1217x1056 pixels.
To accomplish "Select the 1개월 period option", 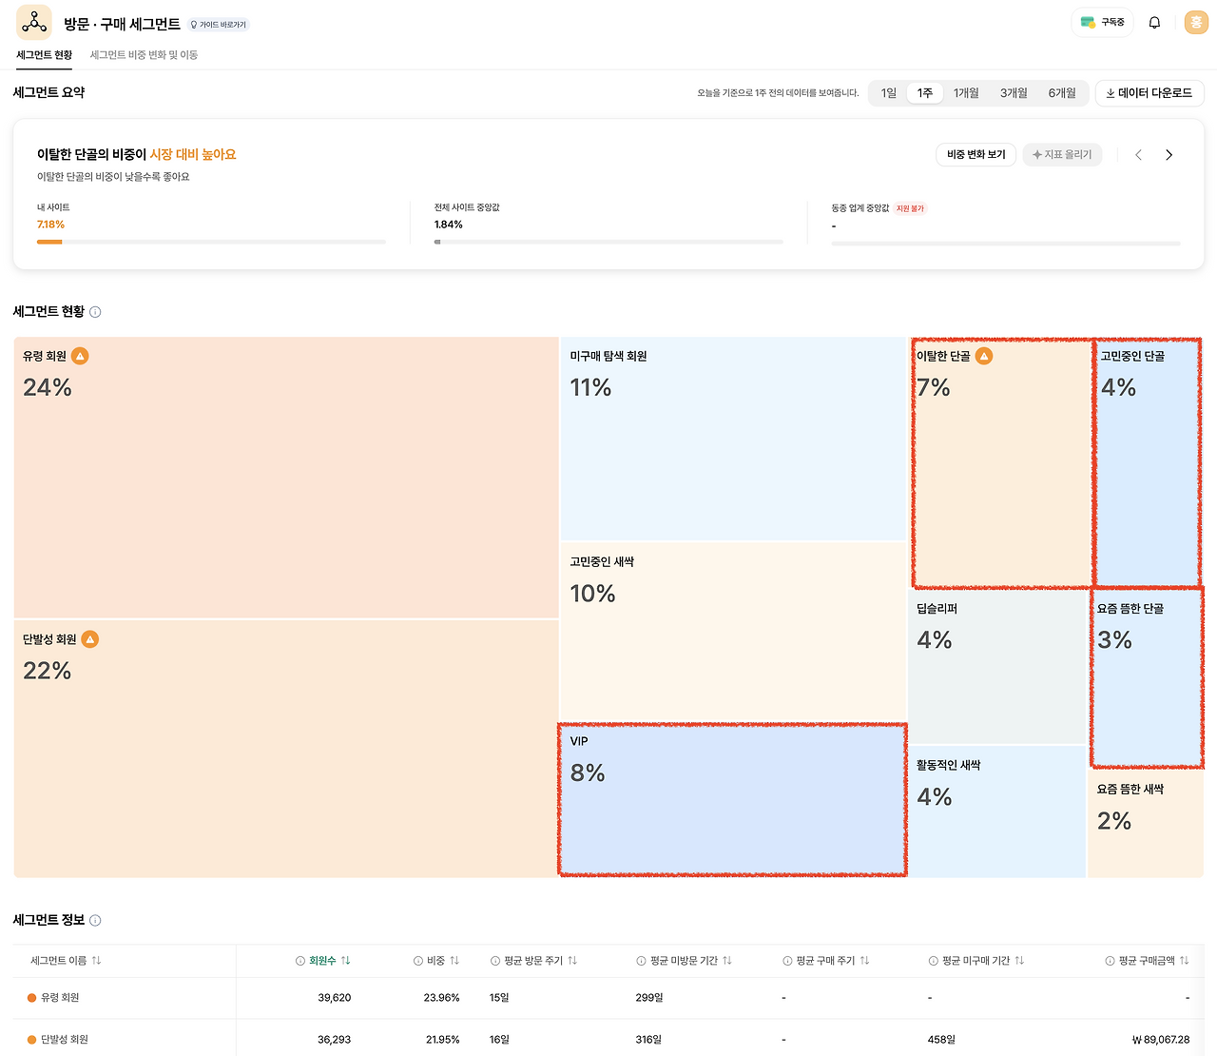I will pyautogui.click(x=966, y=93).
